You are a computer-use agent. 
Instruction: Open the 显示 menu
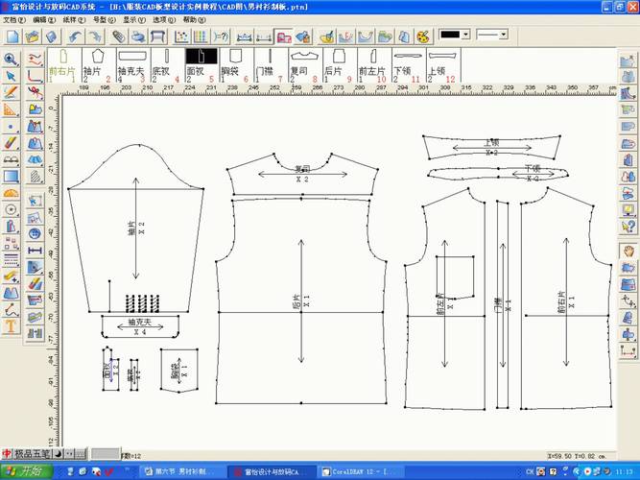point(134,19)
